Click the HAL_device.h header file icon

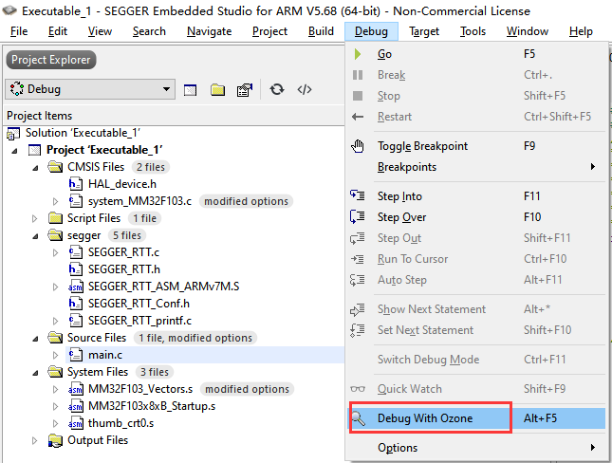coord(75,184)
